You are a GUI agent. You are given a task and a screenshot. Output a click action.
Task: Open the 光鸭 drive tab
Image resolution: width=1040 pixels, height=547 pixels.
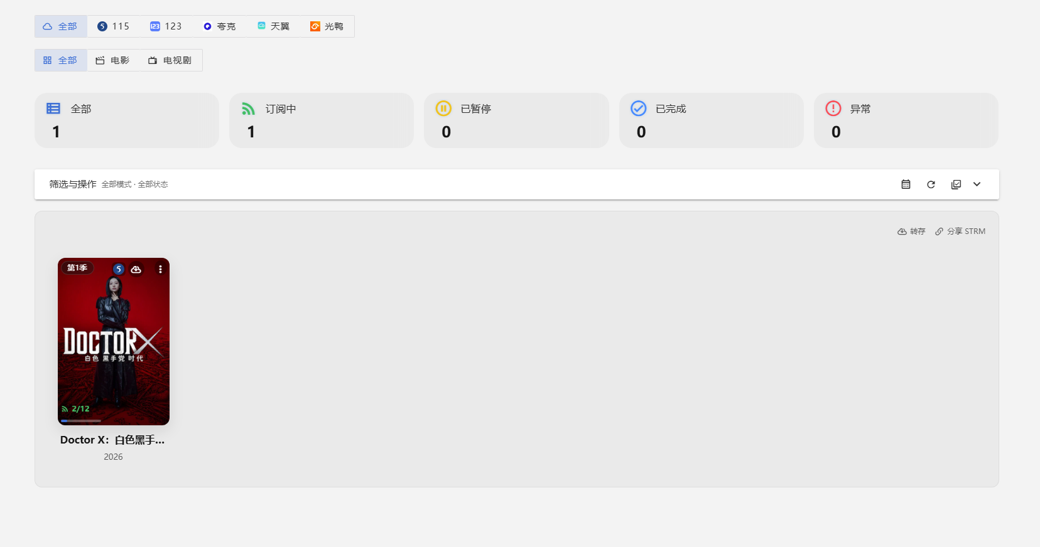tap(327, 26)
